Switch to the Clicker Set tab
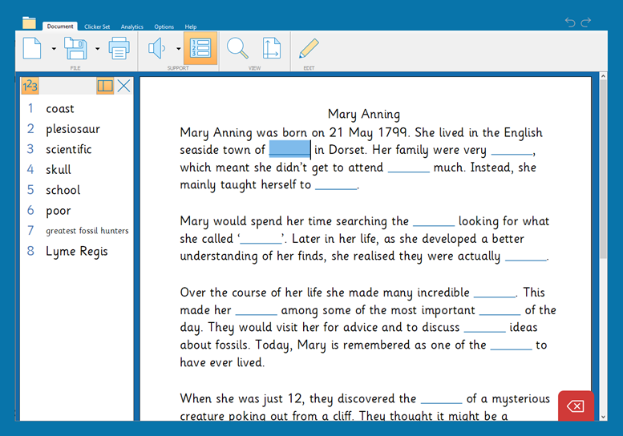Image resolution: width=623 pixels, height=436 pixels. [x=98, y=26]
